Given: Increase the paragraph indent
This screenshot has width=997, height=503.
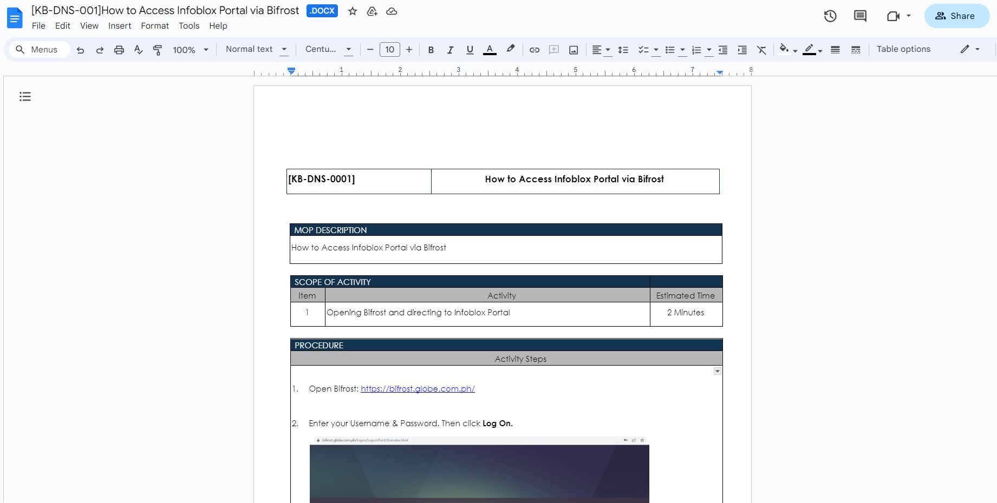Looking at the screenshot, I should point(742,50).
